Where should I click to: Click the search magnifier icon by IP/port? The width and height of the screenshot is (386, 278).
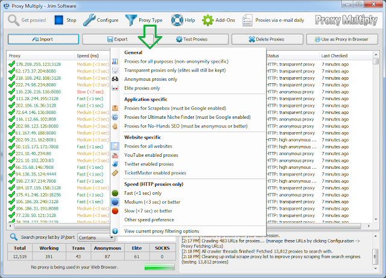(14, 237)
